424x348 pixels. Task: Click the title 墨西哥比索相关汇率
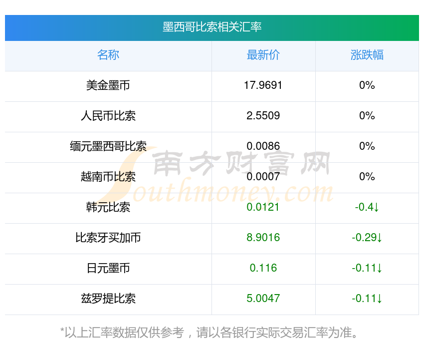[212, 27]
